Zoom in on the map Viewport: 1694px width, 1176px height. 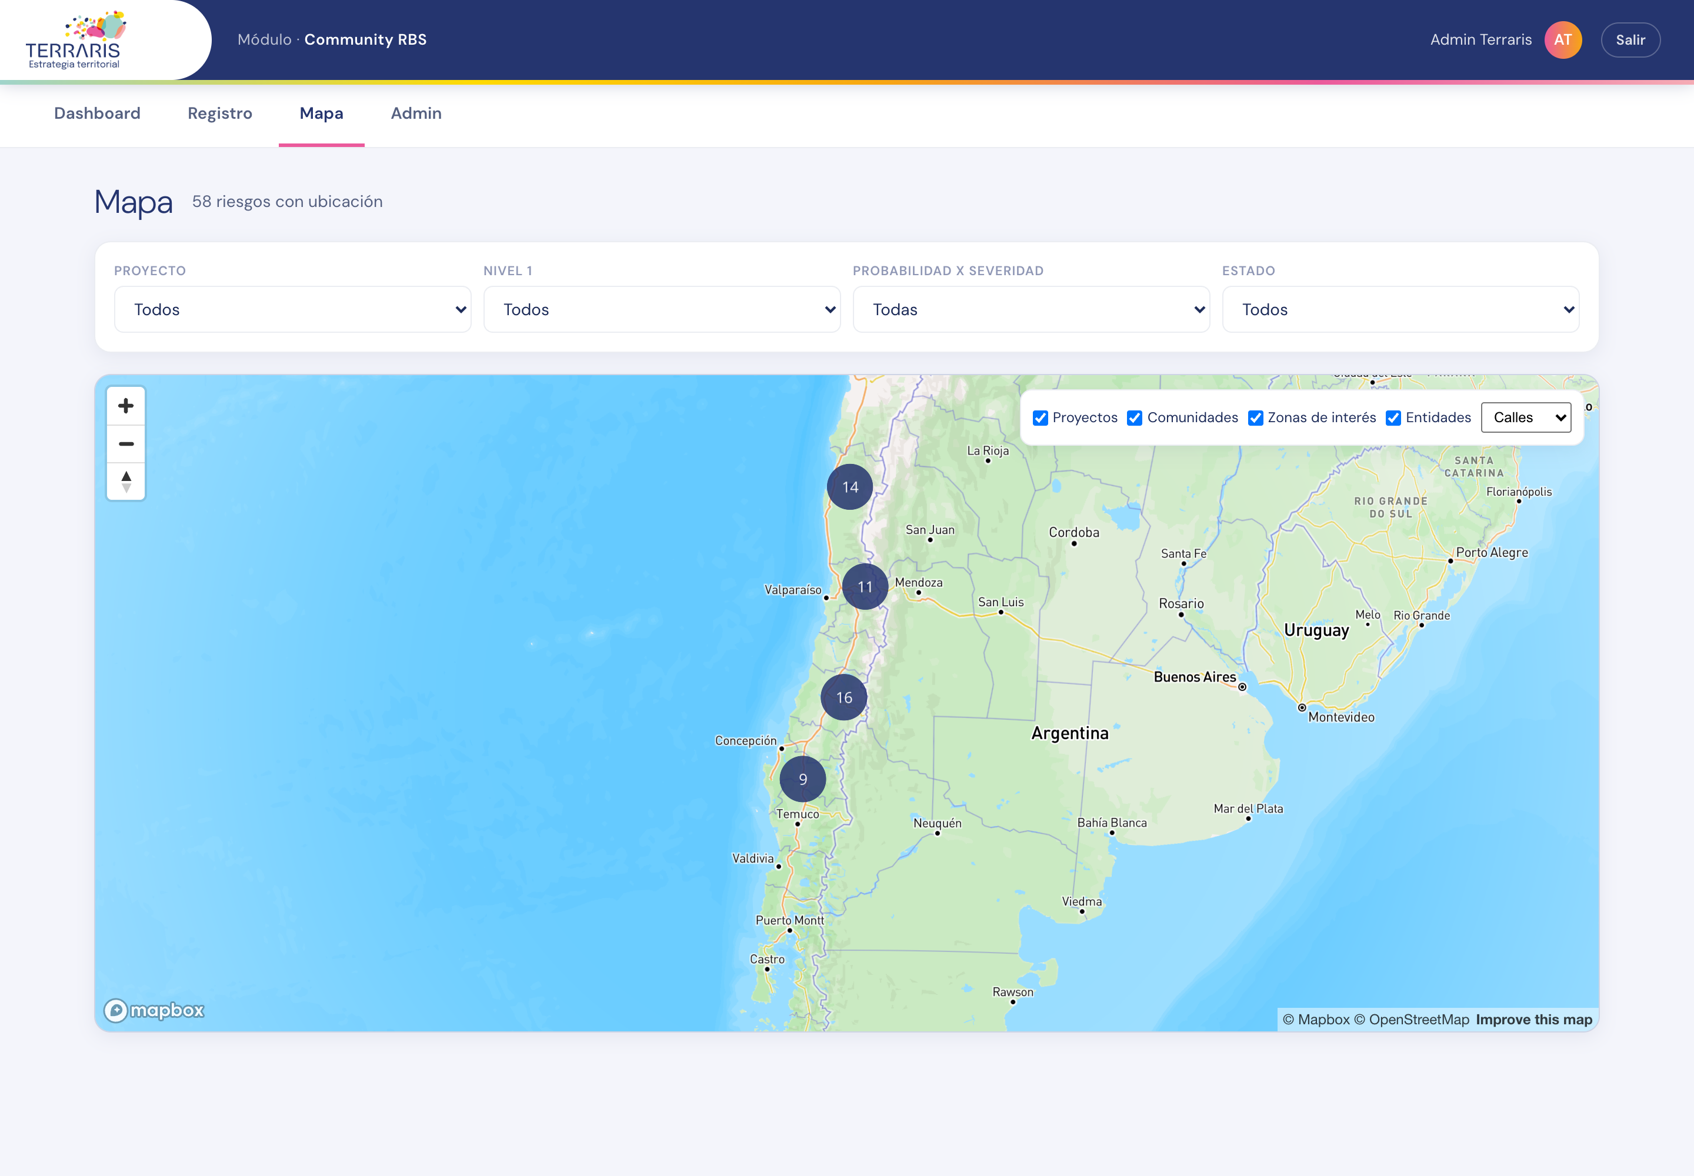[126, 406]
